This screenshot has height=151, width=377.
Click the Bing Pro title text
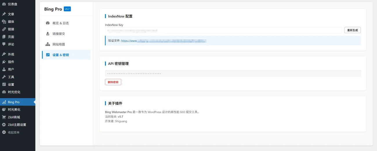53,9
